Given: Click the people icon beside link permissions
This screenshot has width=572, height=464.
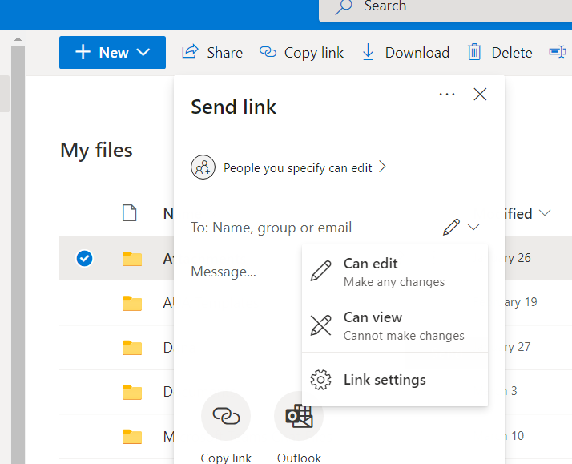Looking at the screenshot, I should (x=203, y=167).
